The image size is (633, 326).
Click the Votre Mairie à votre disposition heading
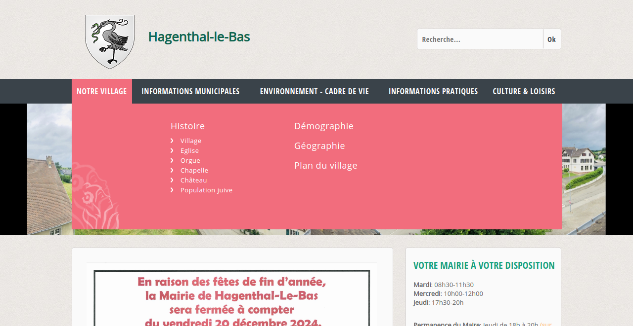484,265
